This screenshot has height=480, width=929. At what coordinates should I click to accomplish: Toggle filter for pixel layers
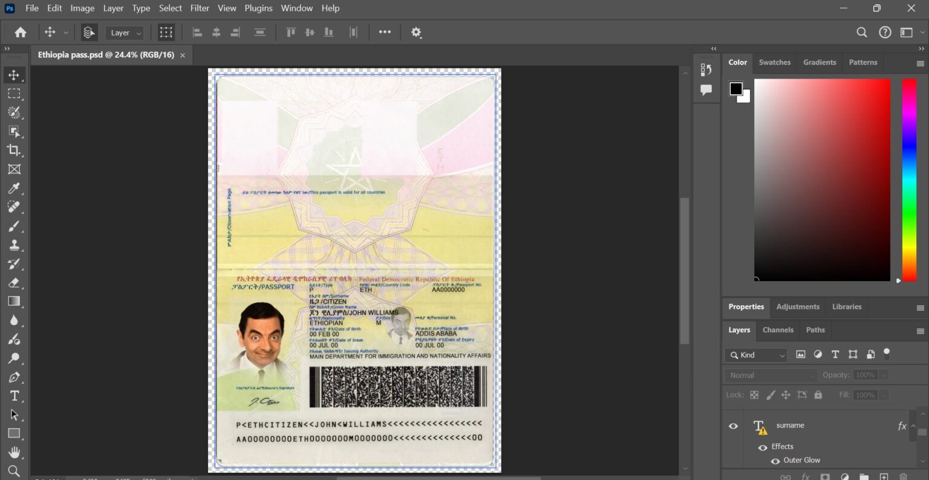(801, 355)
